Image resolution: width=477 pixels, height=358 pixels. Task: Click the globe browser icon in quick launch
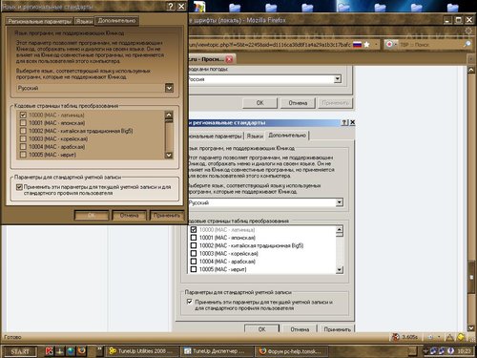click(x=71, y=351)
